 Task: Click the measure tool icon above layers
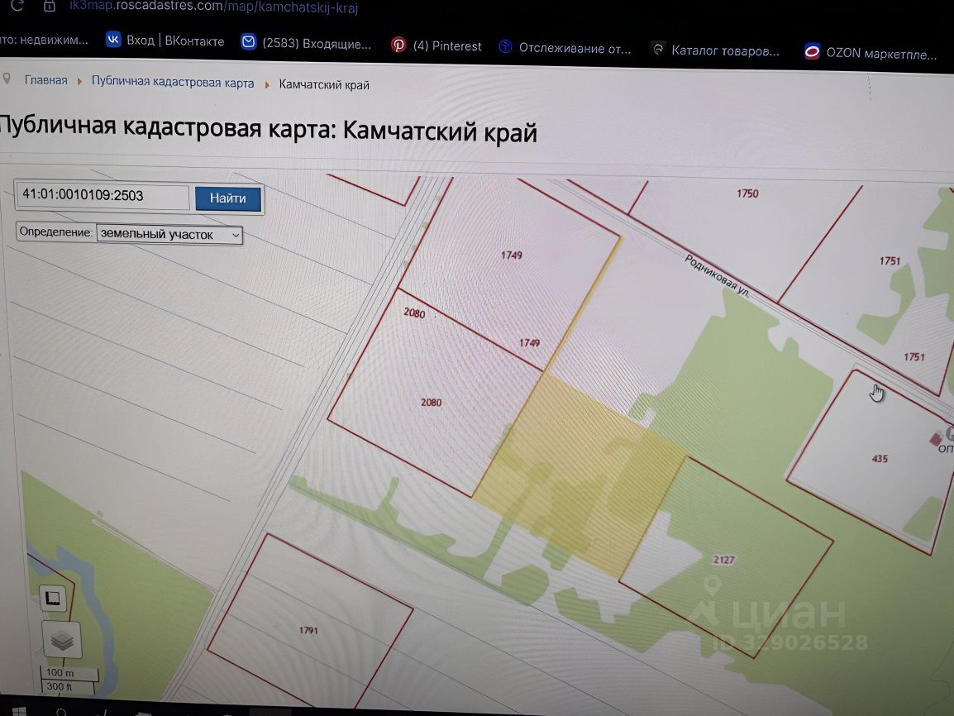(53, 598)
